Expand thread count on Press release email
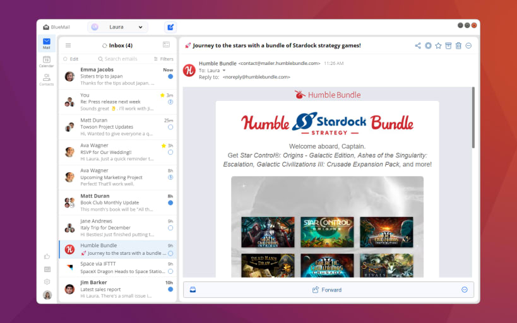The width and height of the screenshot is (517, 323). point(170,102)
